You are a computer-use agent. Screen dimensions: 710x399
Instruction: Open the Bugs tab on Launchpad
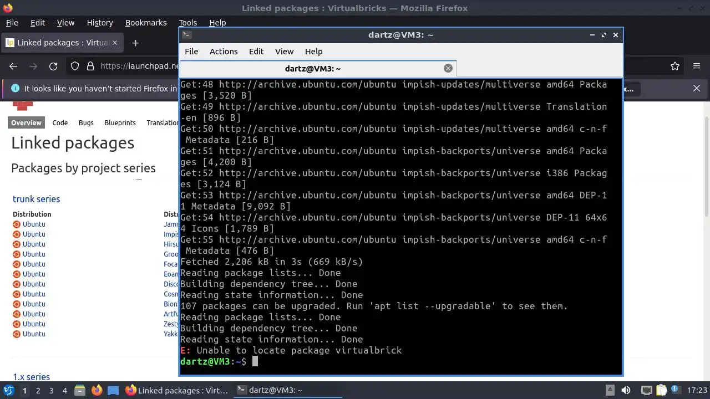86,122
